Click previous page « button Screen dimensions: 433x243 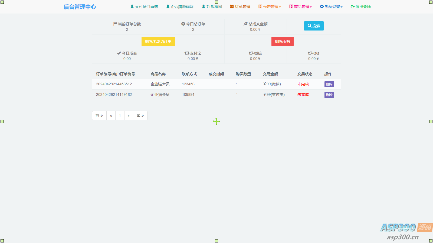point(111,116)
